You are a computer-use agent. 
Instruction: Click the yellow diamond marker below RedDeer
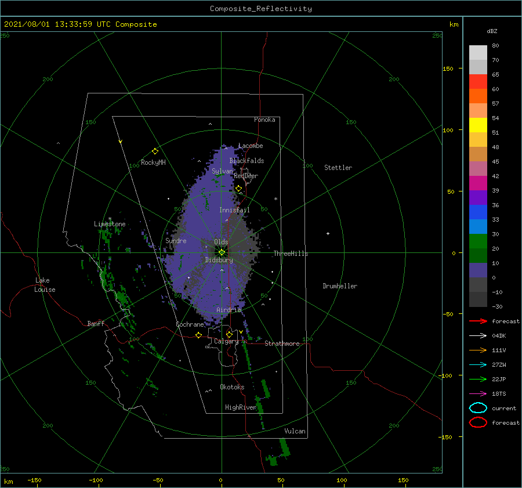238,189
